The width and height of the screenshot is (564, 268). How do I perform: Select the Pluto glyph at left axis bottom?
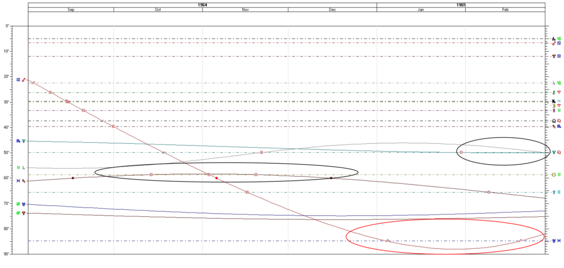point(23,213)
